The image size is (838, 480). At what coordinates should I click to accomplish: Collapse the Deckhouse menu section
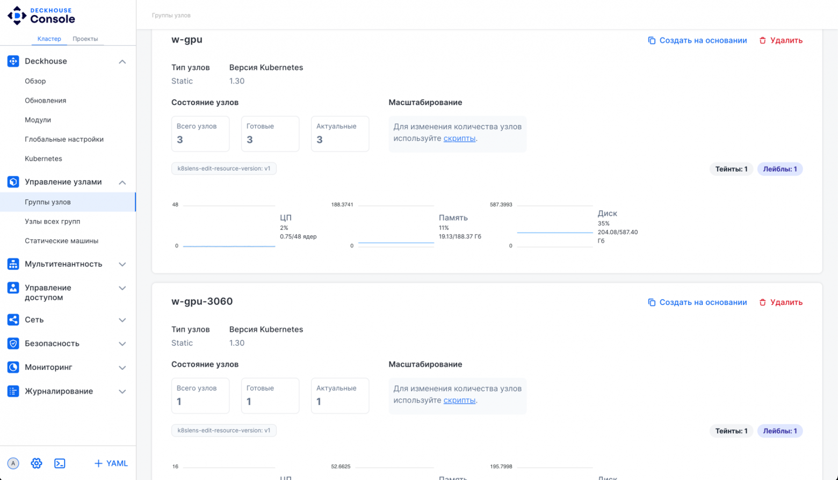pyautogui.click(x=122, y=62)
